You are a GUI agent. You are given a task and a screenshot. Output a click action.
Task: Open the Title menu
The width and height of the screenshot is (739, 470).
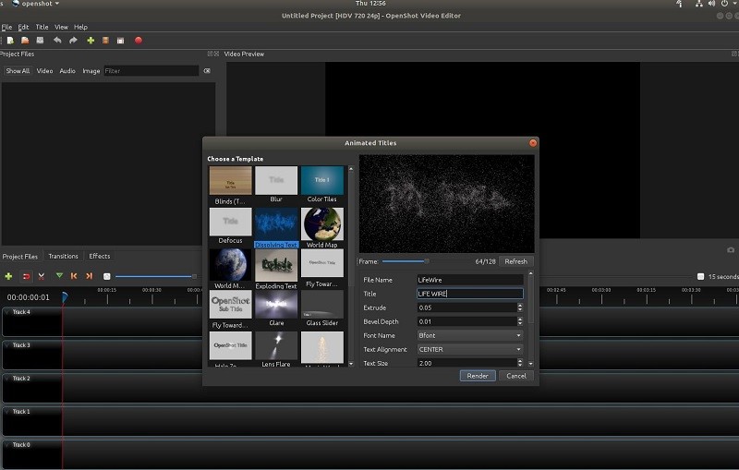pyautogui.click(x=42, y=27)
